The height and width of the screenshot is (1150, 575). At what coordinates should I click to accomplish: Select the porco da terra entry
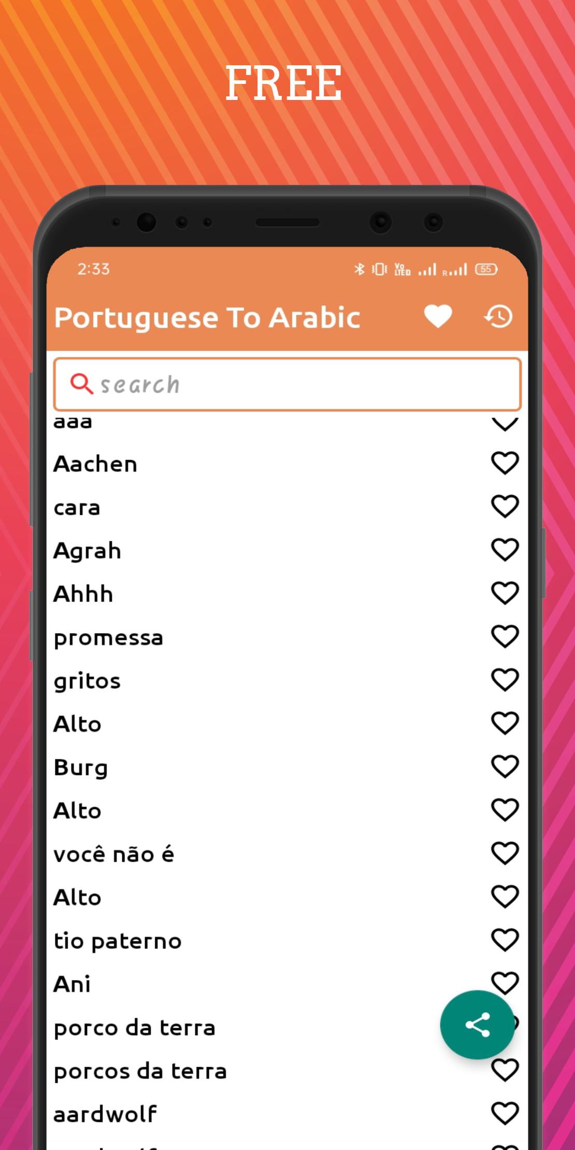134,1028
